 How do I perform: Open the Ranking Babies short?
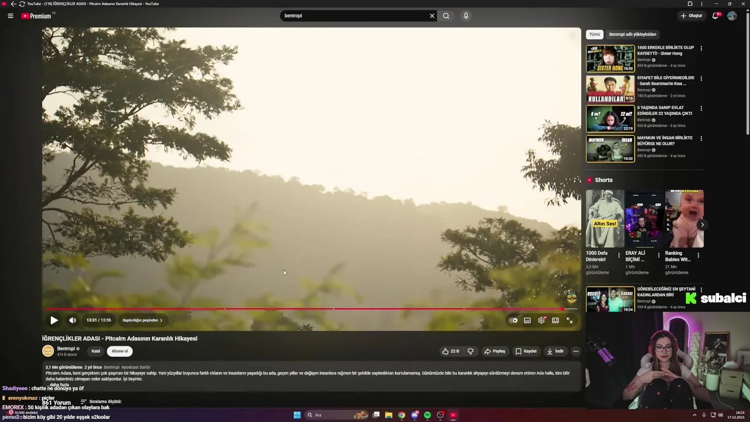[684, 219]
